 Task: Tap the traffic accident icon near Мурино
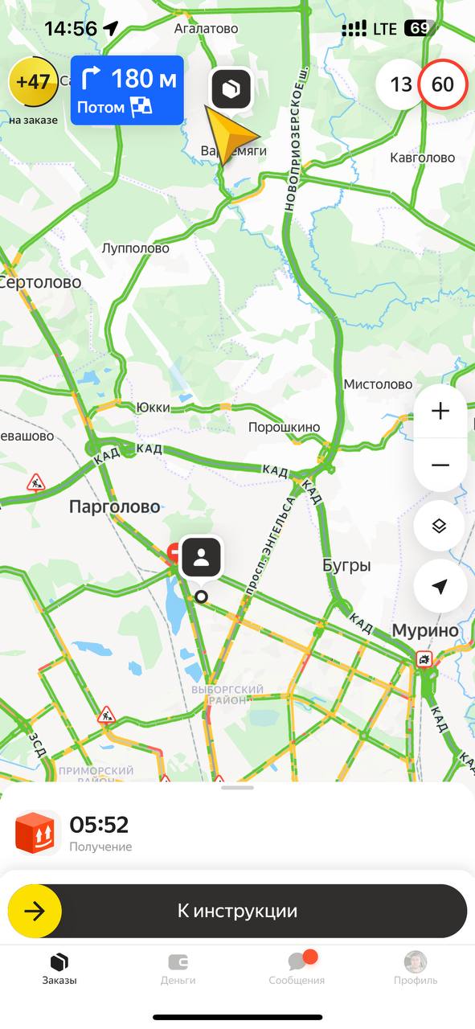424,659
